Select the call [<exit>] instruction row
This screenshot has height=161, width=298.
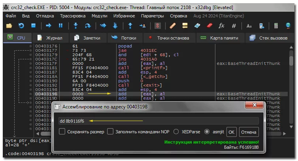click(161, 85)
